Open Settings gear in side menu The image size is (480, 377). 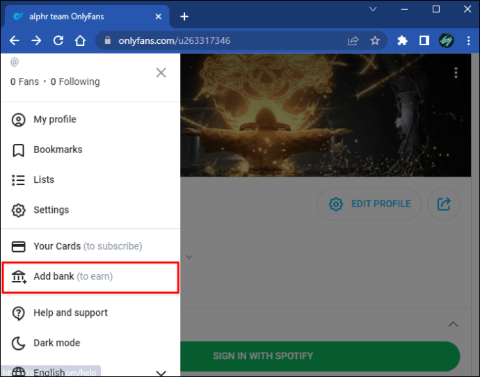[90, 210]
